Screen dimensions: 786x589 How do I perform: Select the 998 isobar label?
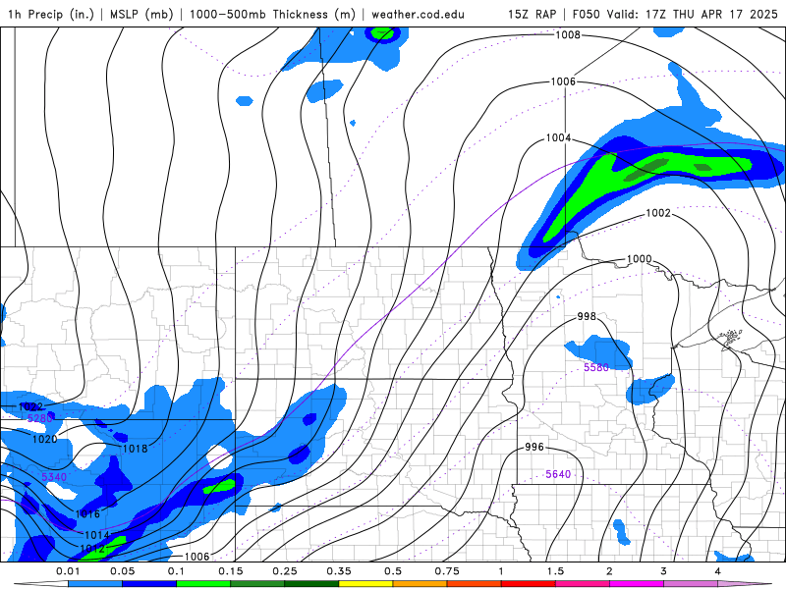coord(587,316)
